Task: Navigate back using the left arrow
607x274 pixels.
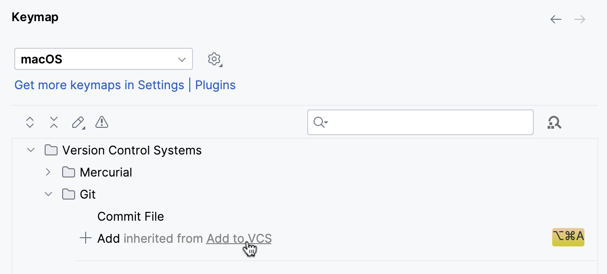Action: pyautogui.click(x=555, y=19)
